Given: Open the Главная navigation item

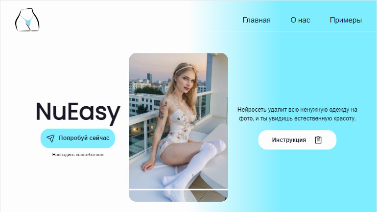Looking at the screenshot, I should point(257,20).
